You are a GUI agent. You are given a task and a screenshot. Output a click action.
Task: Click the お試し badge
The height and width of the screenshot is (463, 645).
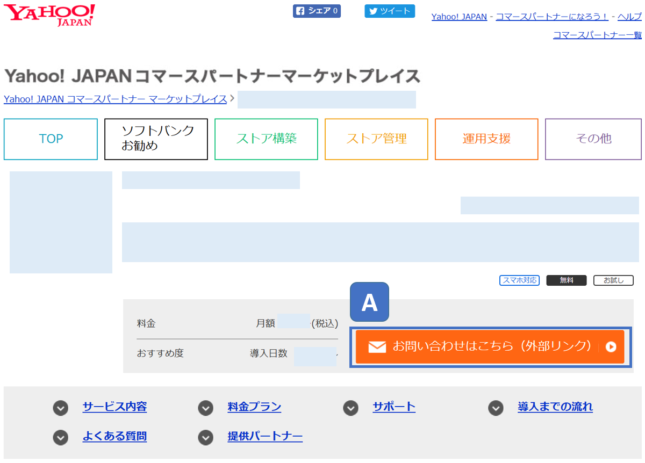click(x=613, y=280)
